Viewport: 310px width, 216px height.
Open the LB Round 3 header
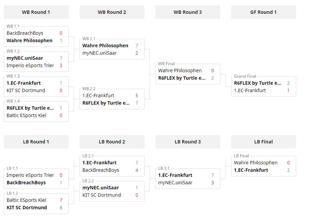(187, 142)
